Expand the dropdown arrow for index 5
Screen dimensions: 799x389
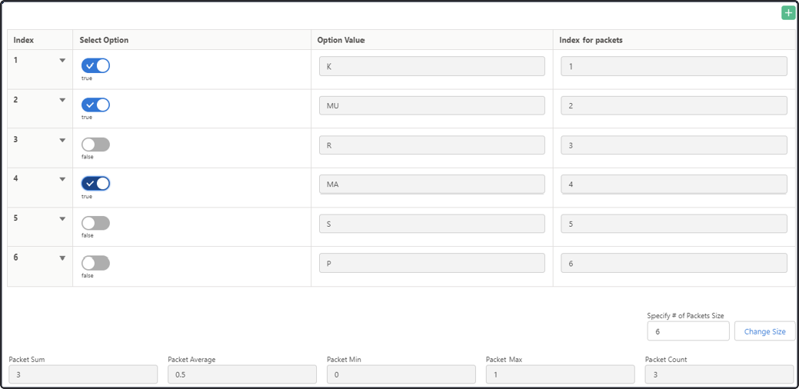click(63, 218)
